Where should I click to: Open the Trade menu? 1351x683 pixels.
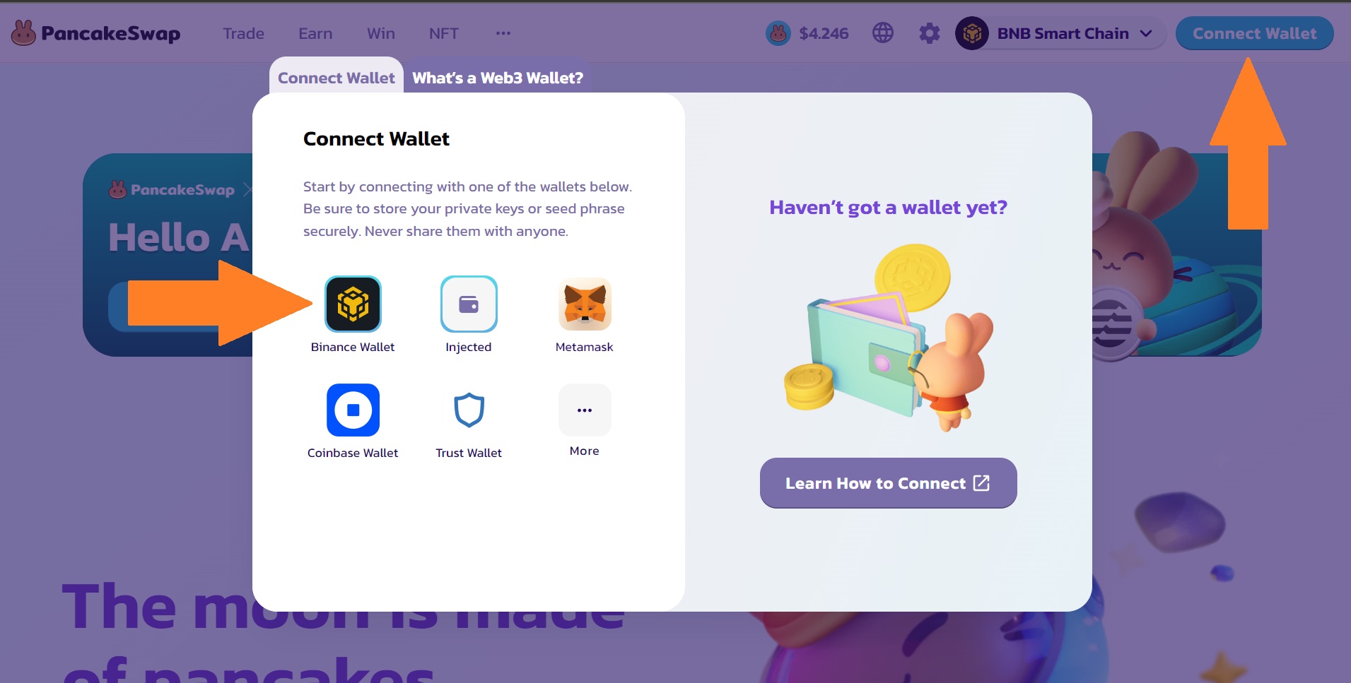coord(243,33)
